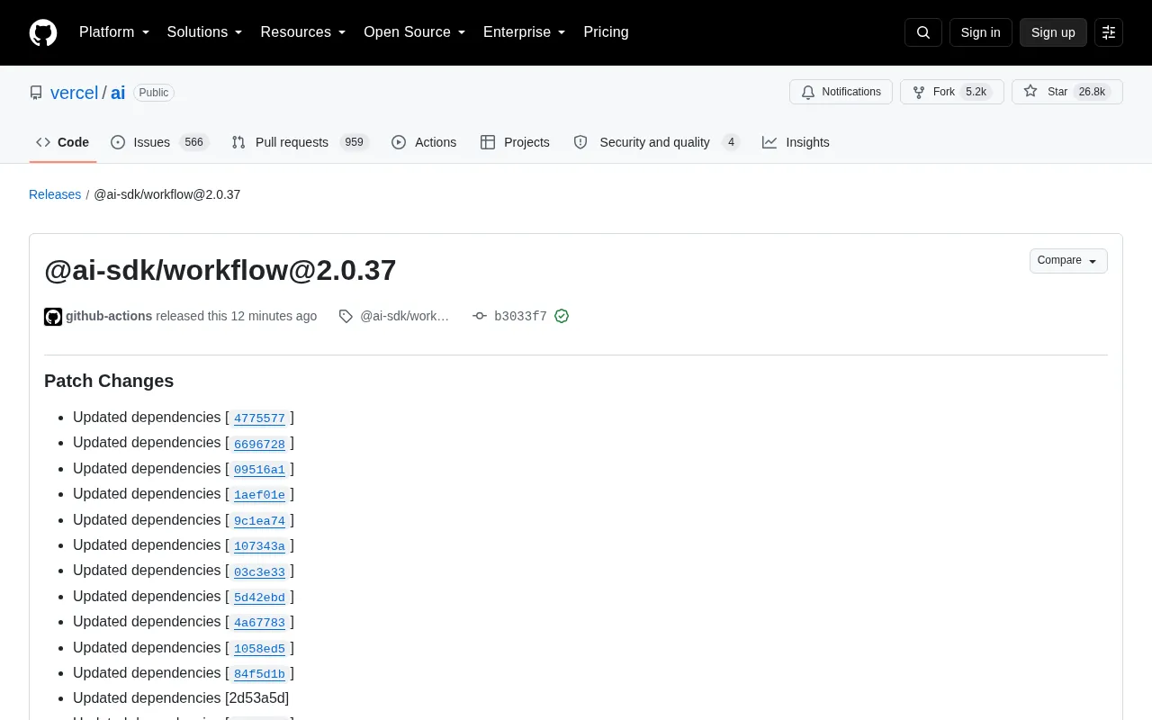Open the search magnifier button

coord(923,32)
